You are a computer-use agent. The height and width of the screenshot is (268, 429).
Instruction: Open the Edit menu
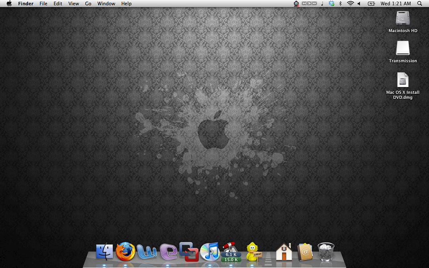point(58,4)
